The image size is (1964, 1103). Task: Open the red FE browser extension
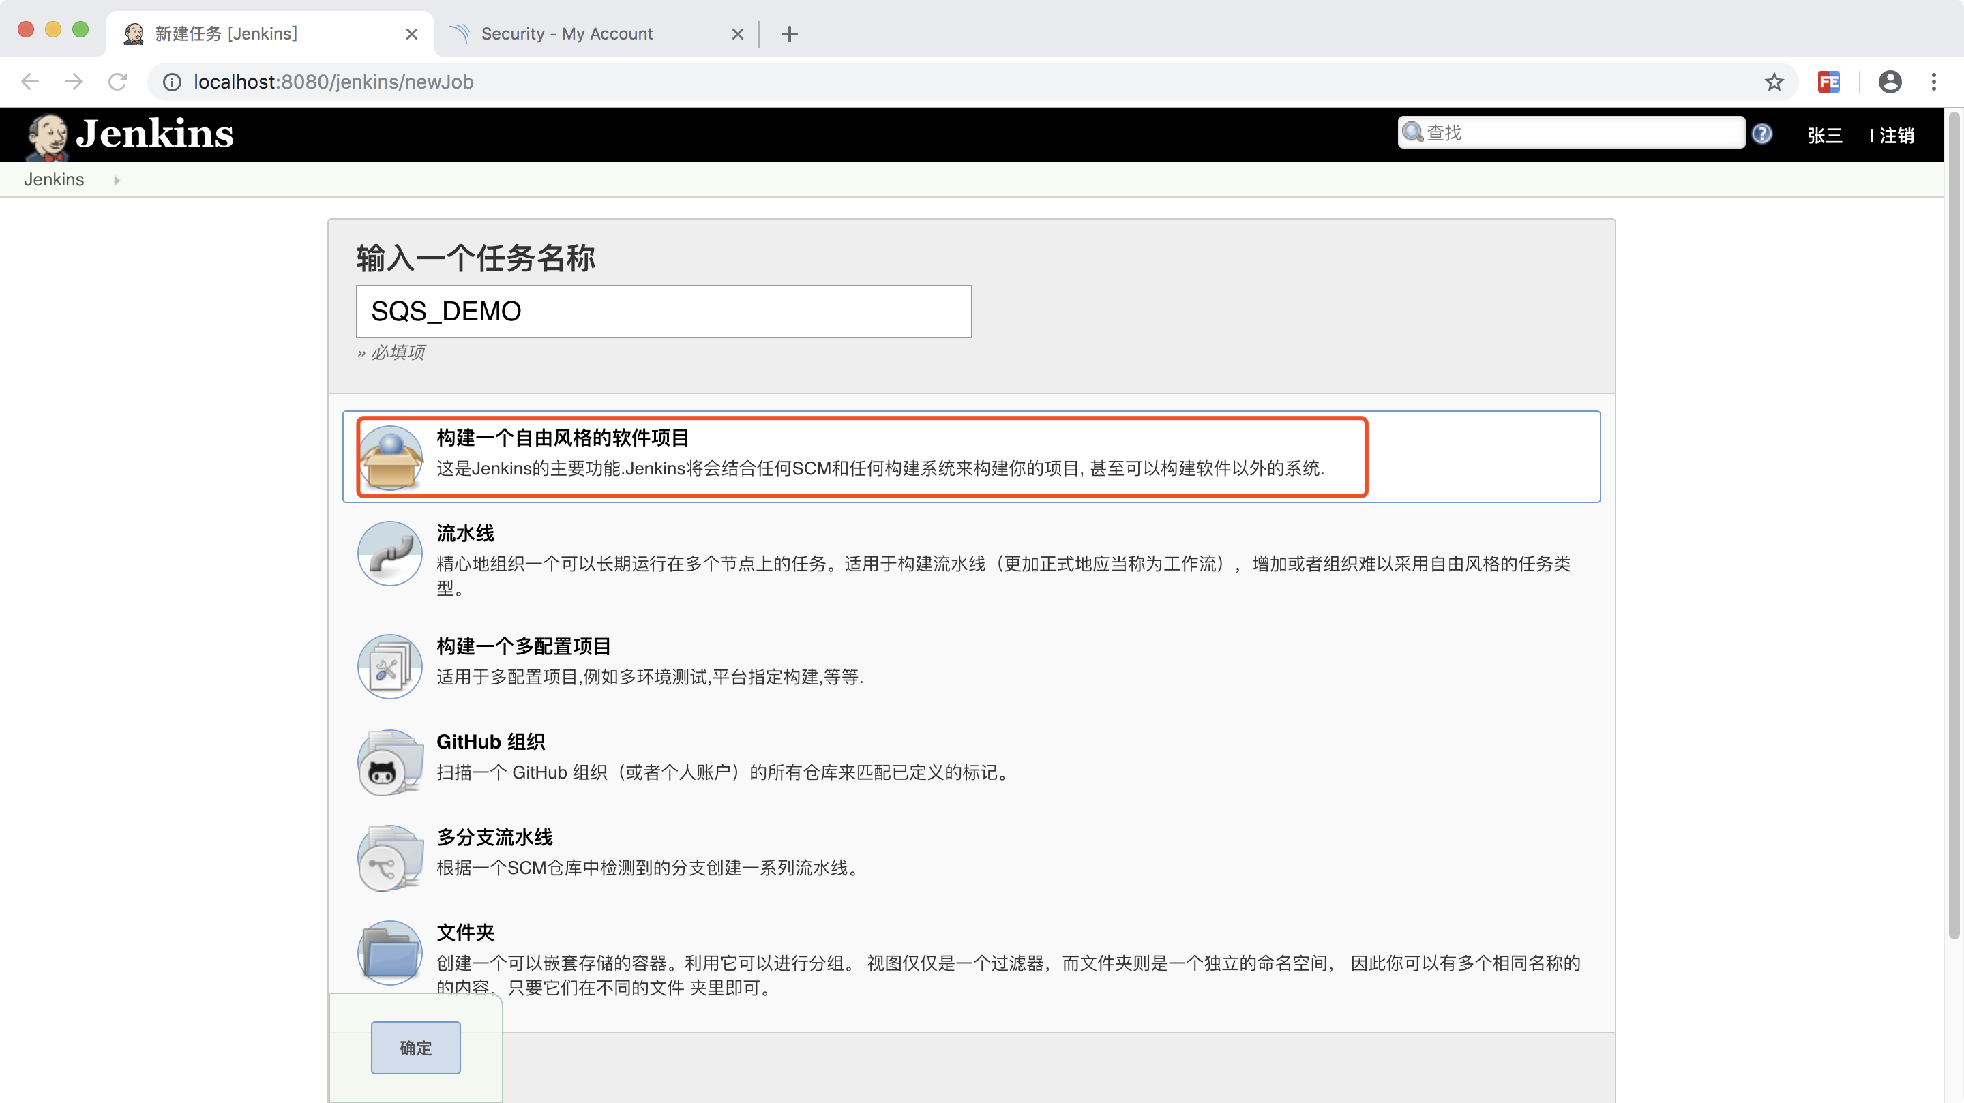(x=1828, y=82)
